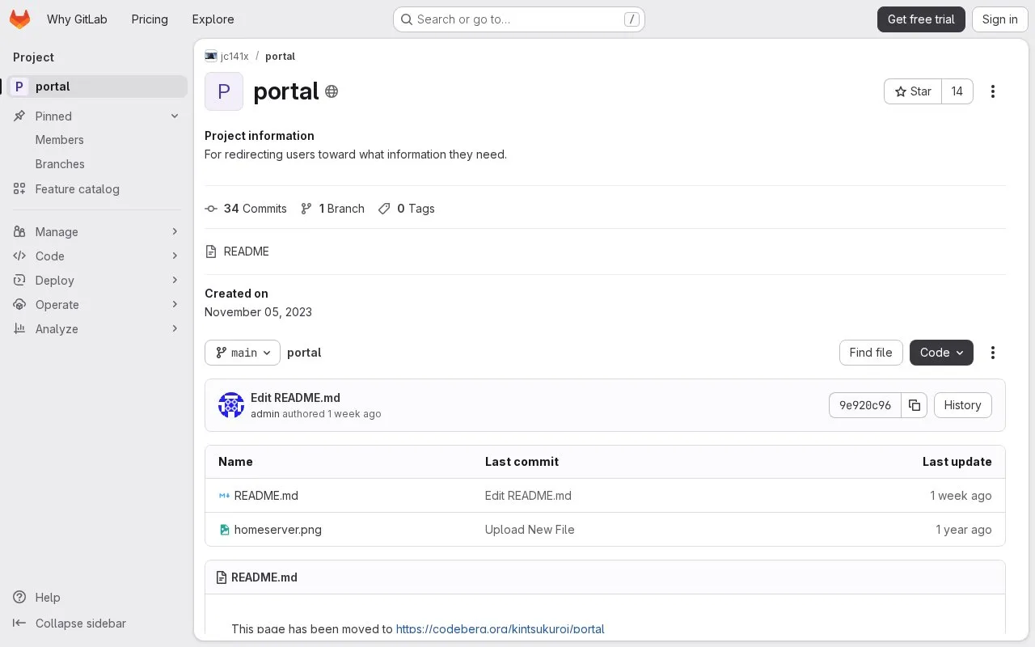Image resolution: width=1035 pixels, height=647 pixels.
Task: Expand the Analyze sidebar section
Action: [x=97, y=329]
